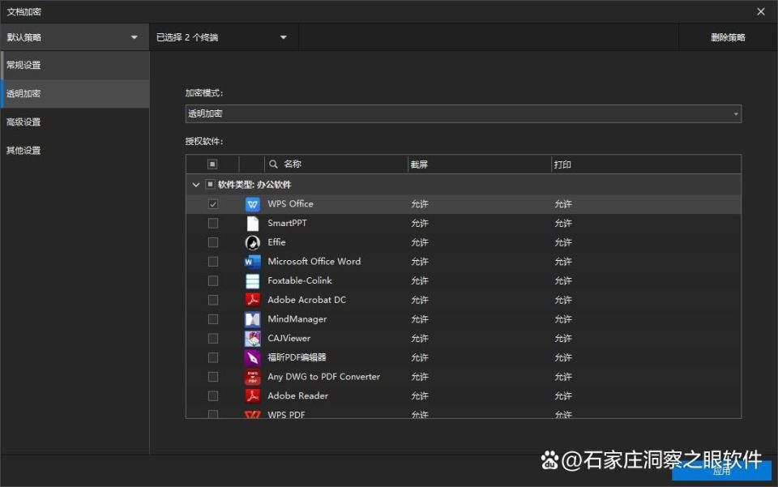Check the Any DWG to PDF Converter checkbox
778x487 pixels.
point(213,377)
